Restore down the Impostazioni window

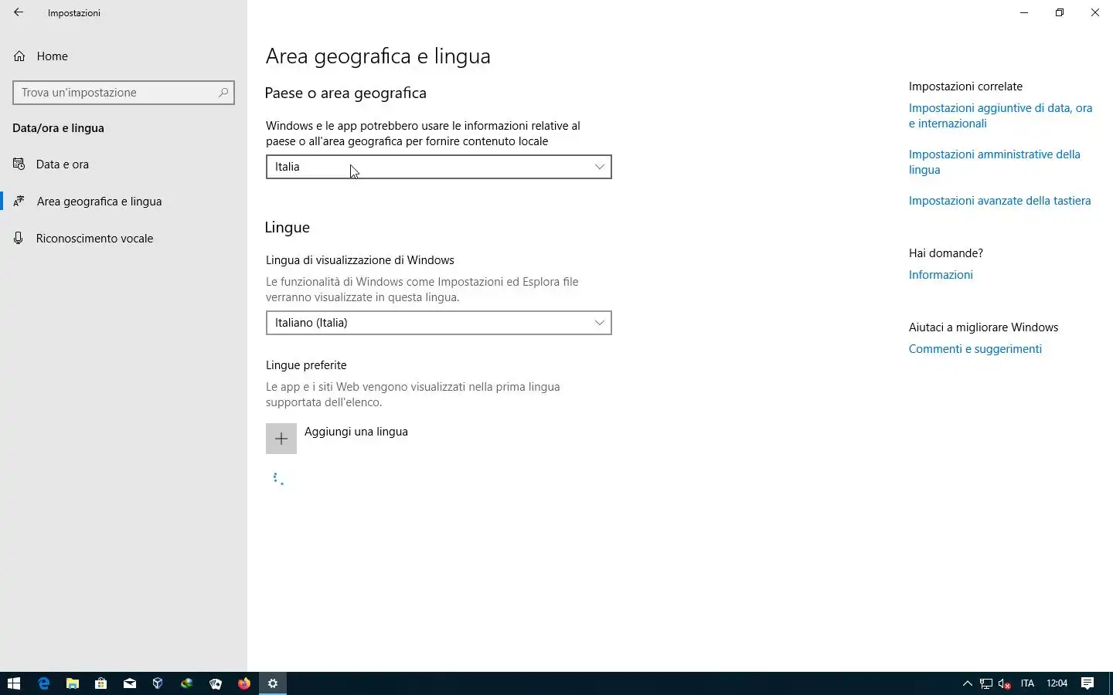[x=1060, y=12]
